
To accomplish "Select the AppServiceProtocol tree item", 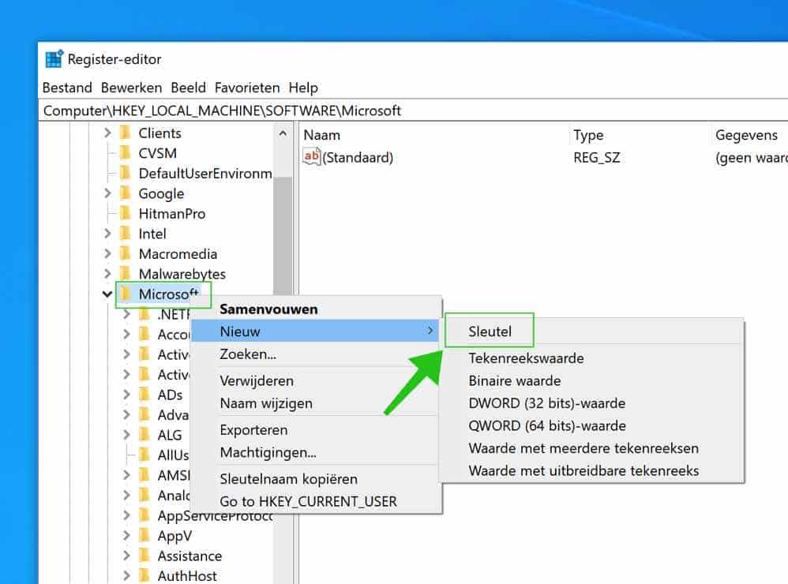I will (215, 515).
